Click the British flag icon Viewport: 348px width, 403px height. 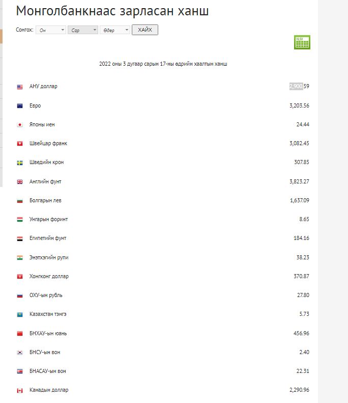tap(20, 182)
